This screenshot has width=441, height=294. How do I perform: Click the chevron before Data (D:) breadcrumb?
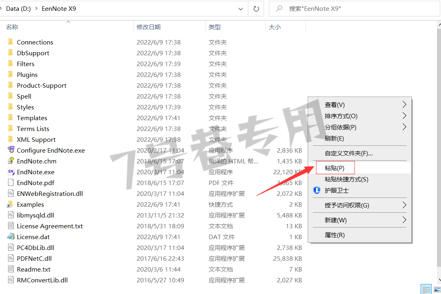(2, 9)
